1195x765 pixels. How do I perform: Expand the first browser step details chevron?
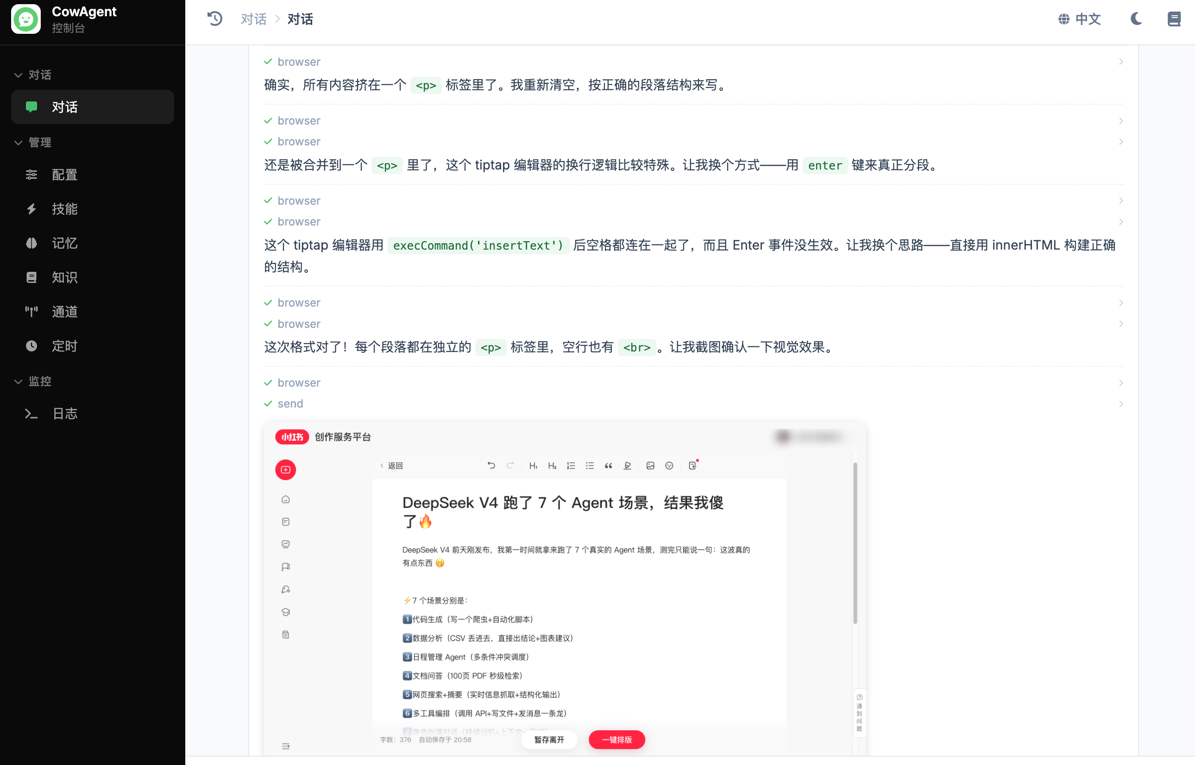pyautogui.click(x=1121, y=62)
